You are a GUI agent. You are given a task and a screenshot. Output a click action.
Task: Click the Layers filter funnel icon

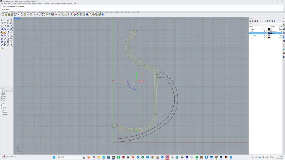pyautogui.click(x=267, y=21)
